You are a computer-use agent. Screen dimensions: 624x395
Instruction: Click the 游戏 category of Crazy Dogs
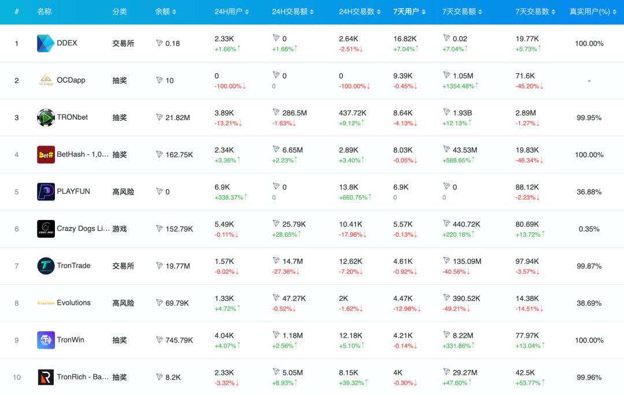pyautogui.click(x=120, y=229)
